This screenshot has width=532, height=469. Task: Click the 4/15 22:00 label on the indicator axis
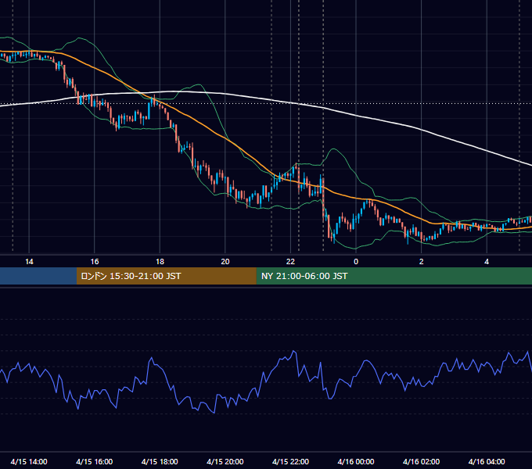[x=291, y=461]
